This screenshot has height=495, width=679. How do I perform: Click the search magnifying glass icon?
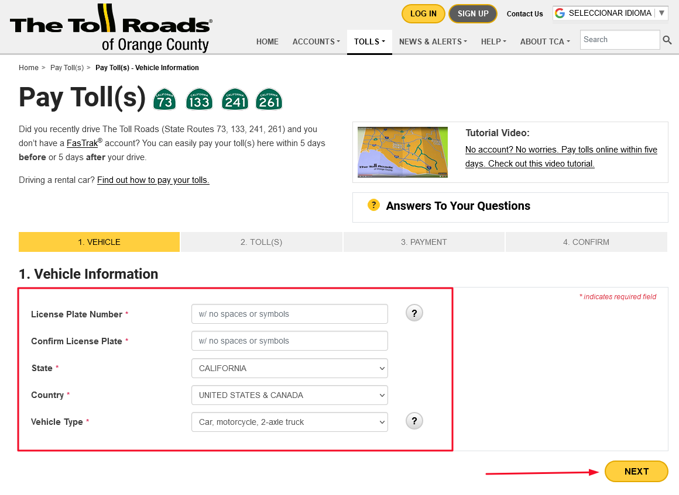(x=667, y=39)
